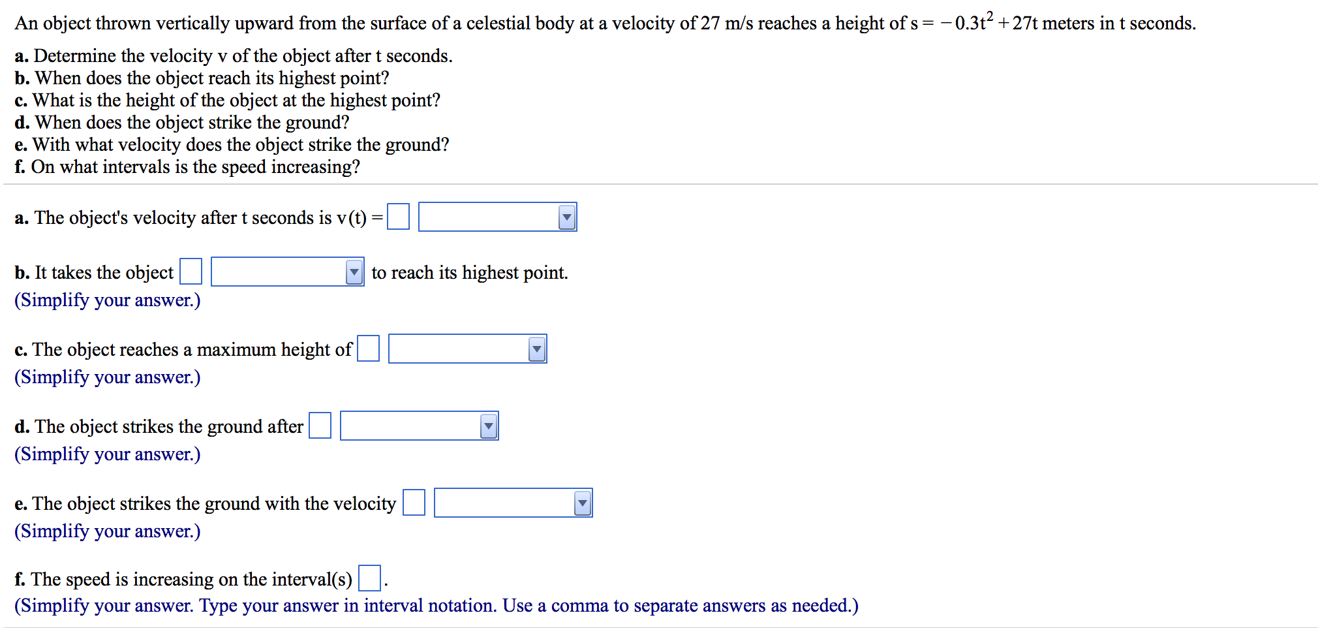Click the interval notation hint under part f
This screenshot has width=1318, height=628.
[437, 606]
